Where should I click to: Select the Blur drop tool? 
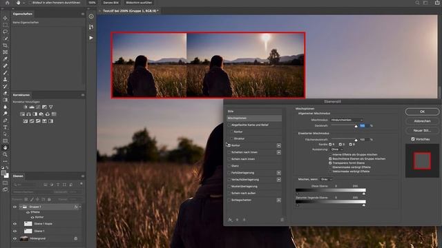coord(5,107)
